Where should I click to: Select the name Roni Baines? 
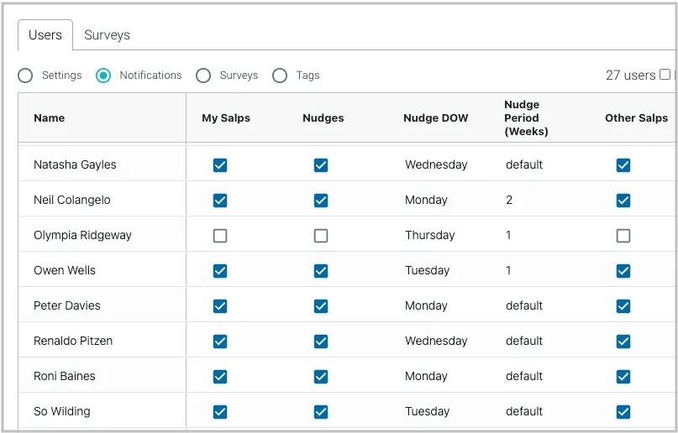click(x=65, y=377)
